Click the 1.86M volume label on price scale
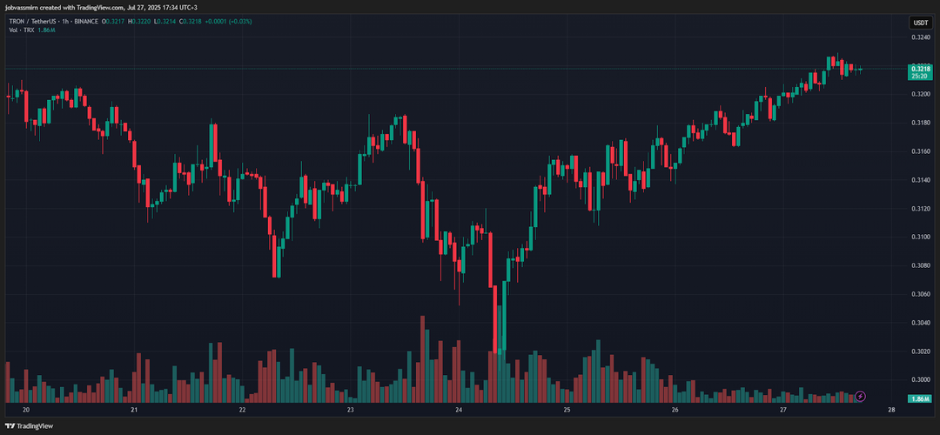940x435 pixels. click(x=920, y=398)
